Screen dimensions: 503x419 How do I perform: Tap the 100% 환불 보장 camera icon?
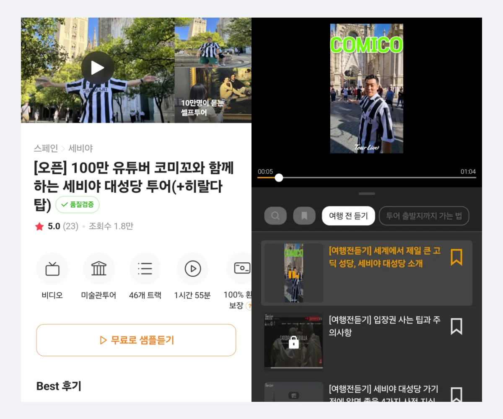[240, 268]
